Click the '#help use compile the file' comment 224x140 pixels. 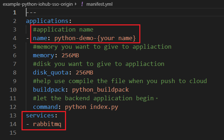pyautogui.click(x=120, y=81)
